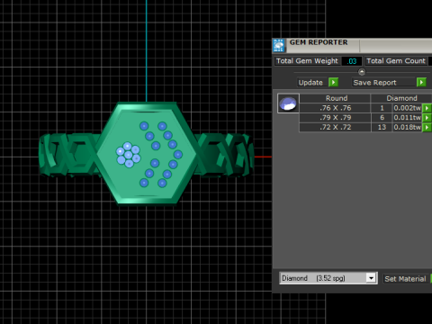The width and height of the screenshot is (432, 324).
Task: Click the Diamond column header
Action: point(401,98)
